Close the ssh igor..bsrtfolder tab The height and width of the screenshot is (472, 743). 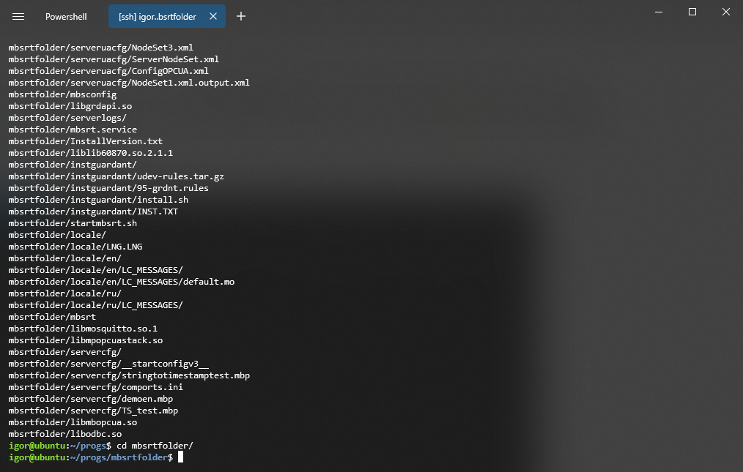[213, 16]
